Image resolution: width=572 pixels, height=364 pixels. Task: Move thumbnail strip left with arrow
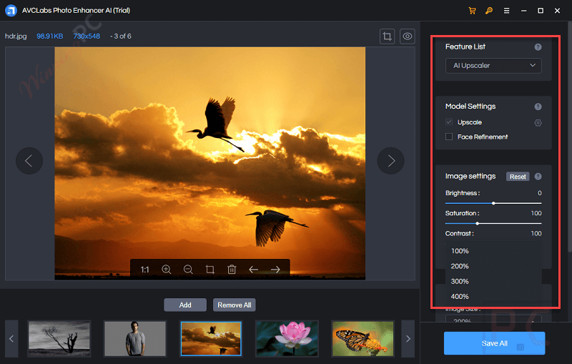point(11,339)
